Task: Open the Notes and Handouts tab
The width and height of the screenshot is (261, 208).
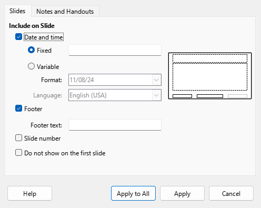Action: (65, 12)
